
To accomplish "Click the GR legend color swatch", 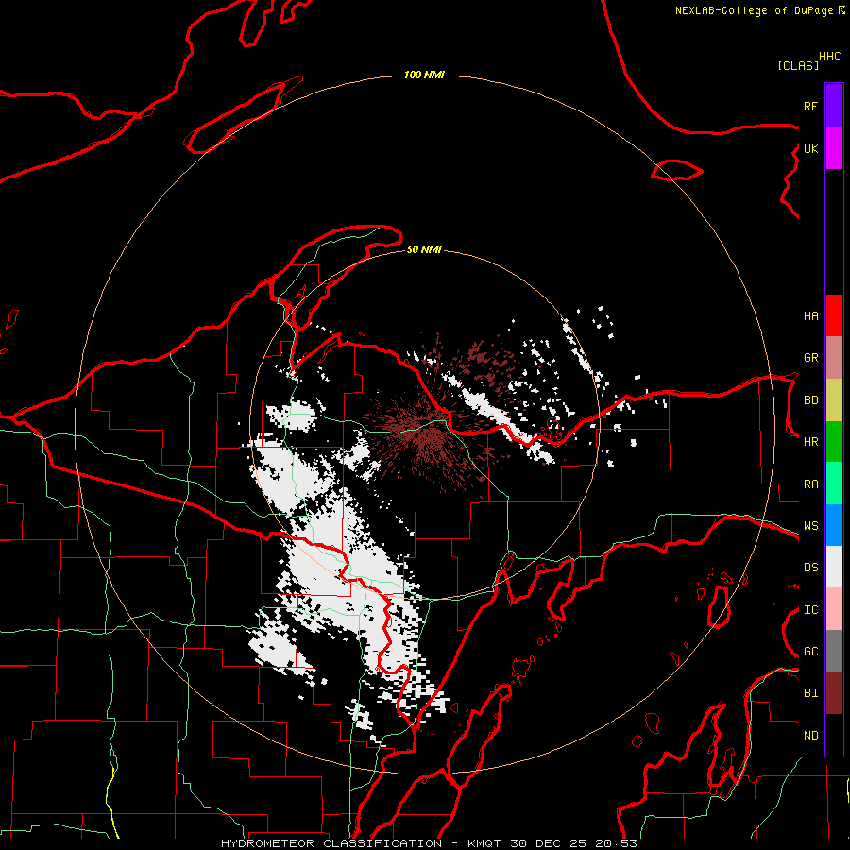I will point(834,358).
